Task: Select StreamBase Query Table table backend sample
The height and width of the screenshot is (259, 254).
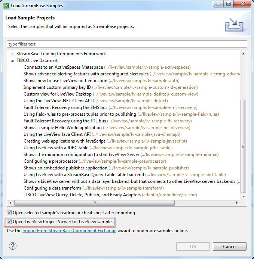Action: 125,175
